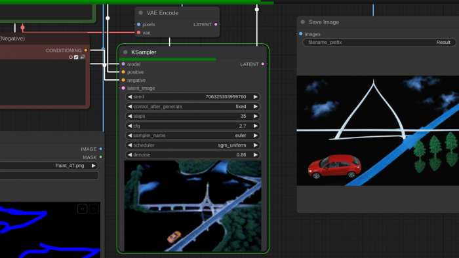Viewport: 459px width, 258px height.
Task: Increase steps with the right arrow
Action: (256, 116)
